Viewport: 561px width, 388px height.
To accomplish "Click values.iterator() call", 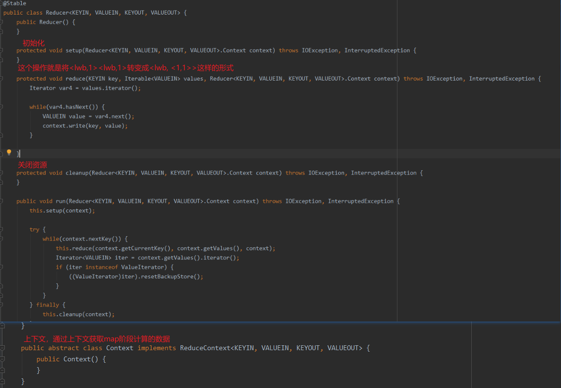I will coord(110,88).
